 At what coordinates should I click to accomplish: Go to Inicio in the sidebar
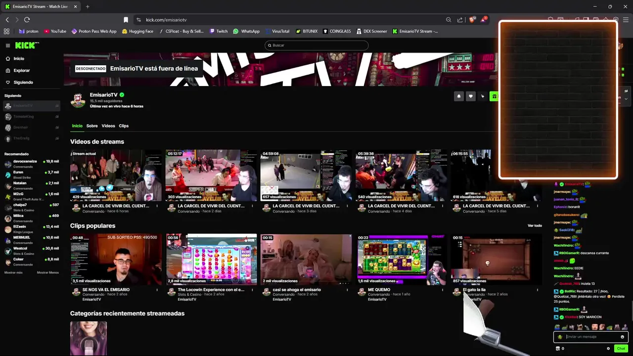click(x=19, y=58)
